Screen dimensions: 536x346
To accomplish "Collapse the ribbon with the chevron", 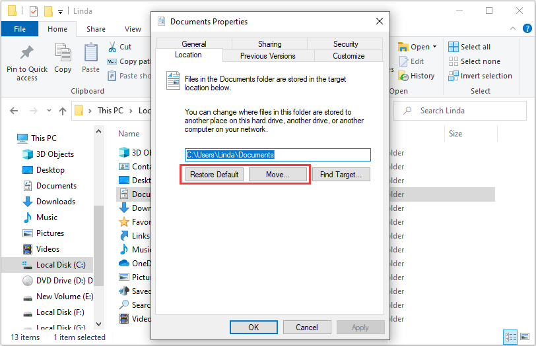I will point(513,28).
